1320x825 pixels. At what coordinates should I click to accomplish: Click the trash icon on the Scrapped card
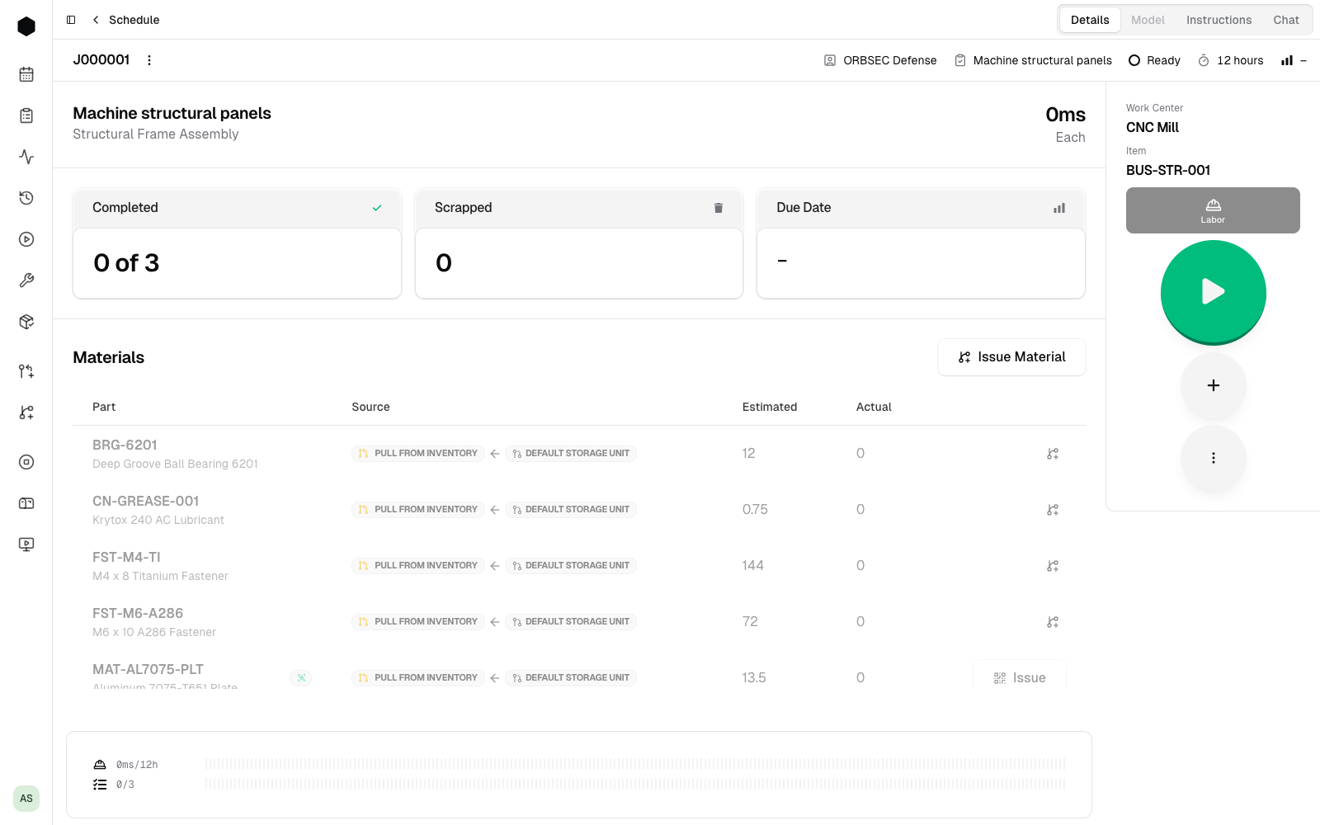tap(719, 208)
